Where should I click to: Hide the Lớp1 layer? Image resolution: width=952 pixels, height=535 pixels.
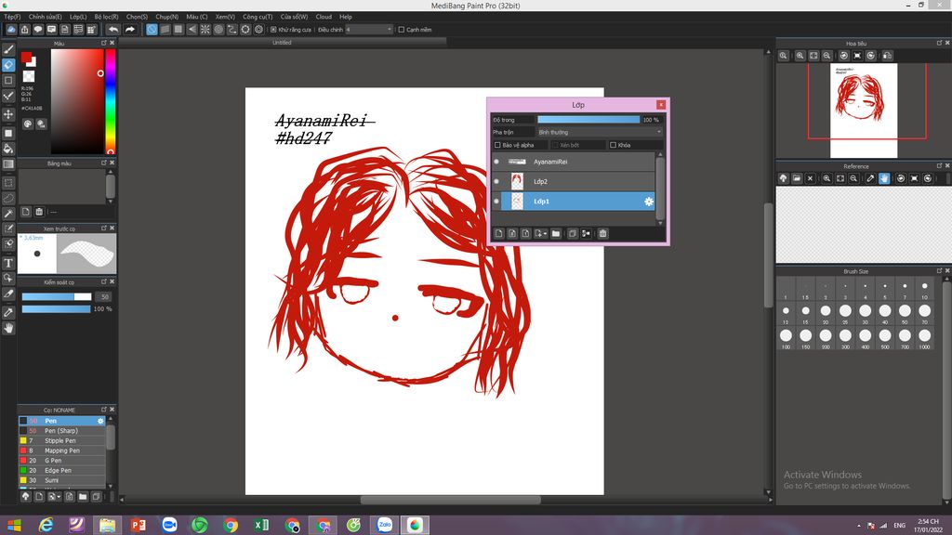tap(496, 202)
